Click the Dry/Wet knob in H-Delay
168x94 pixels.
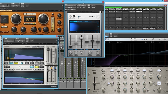click(59, 15)
